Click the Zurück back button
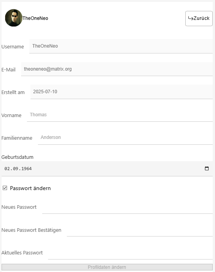 coord(199,19)
